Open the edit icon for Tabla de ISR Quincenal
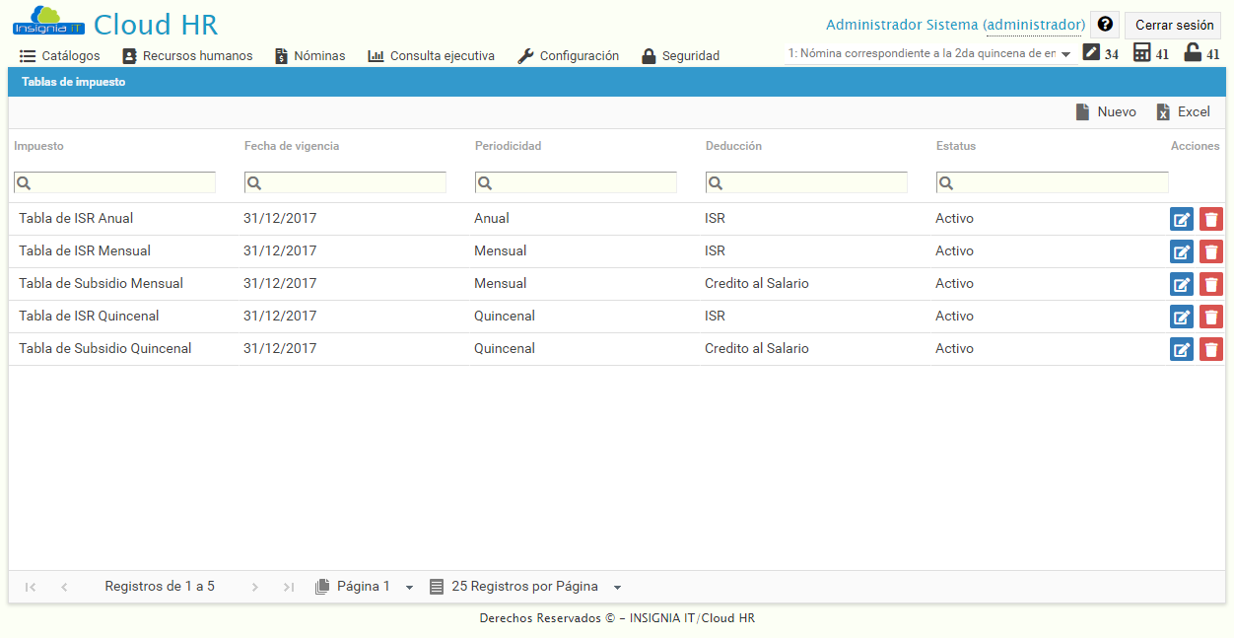 coord(1182,316)
